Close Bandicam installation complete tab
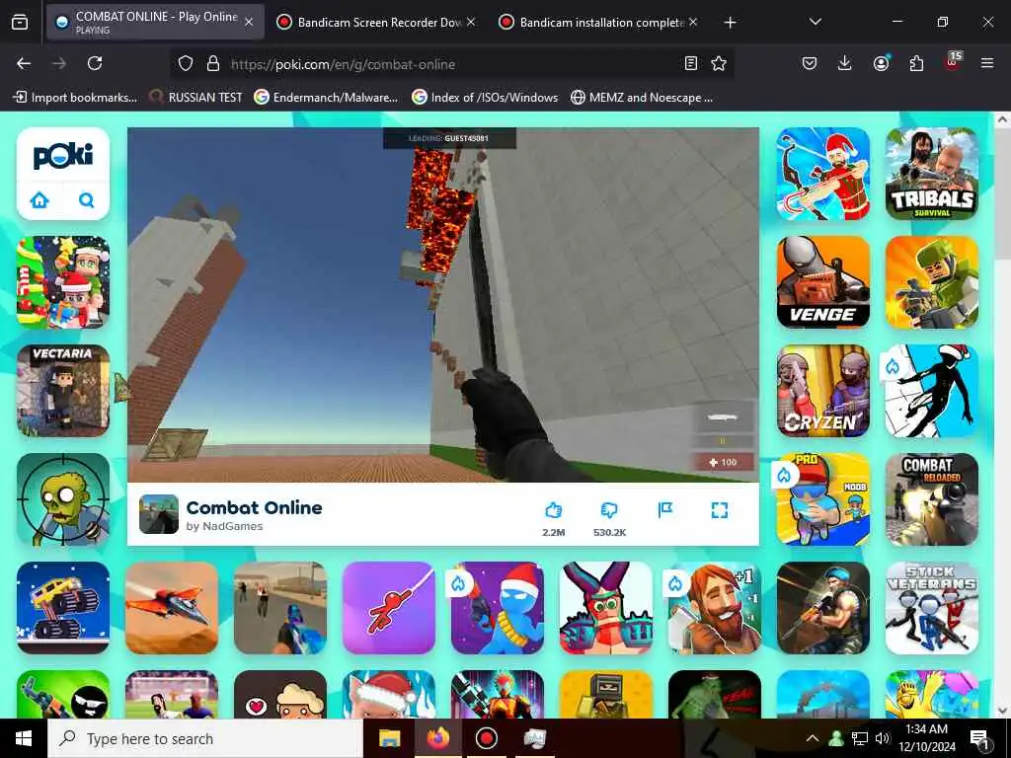 pyautogui.click(x=693, y=23)
